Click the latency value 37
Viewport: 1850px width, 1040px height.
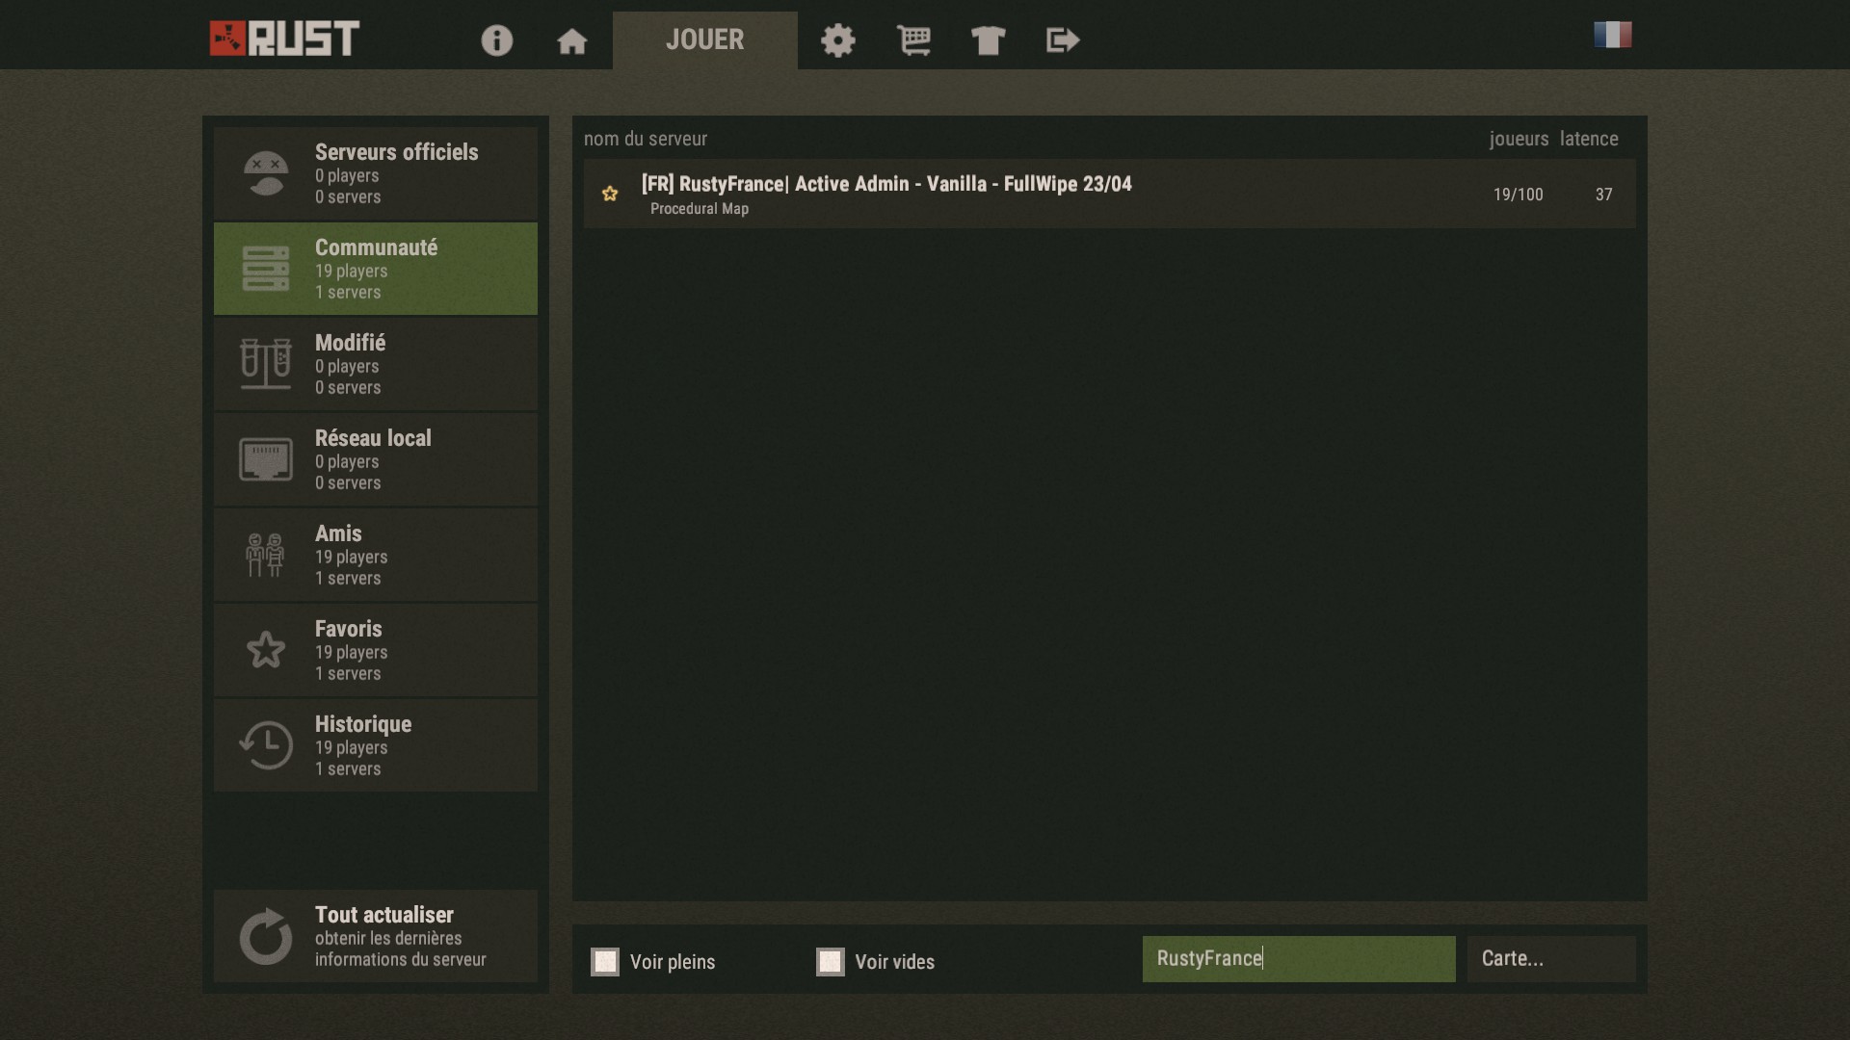coord(1603,195)
